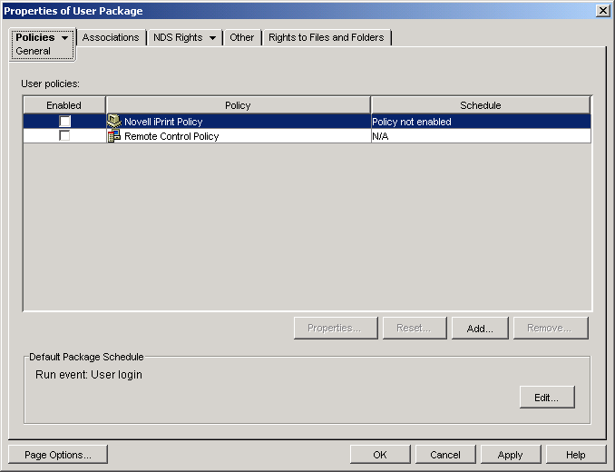Select the Policies tab label
Image resolution: width=615 pixels, height=472 pixels.
[35, 37]
